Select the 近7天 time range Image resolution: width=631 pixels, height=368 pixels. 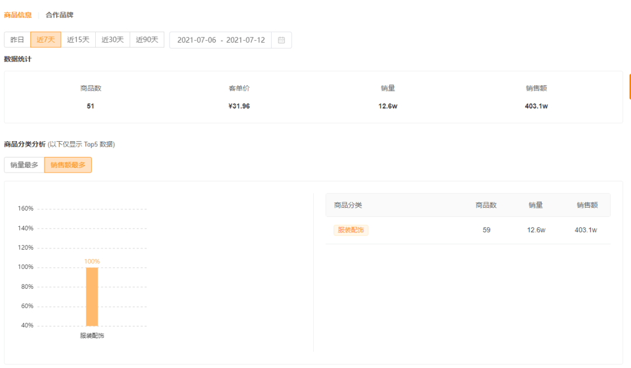click(x=46, y=40)
